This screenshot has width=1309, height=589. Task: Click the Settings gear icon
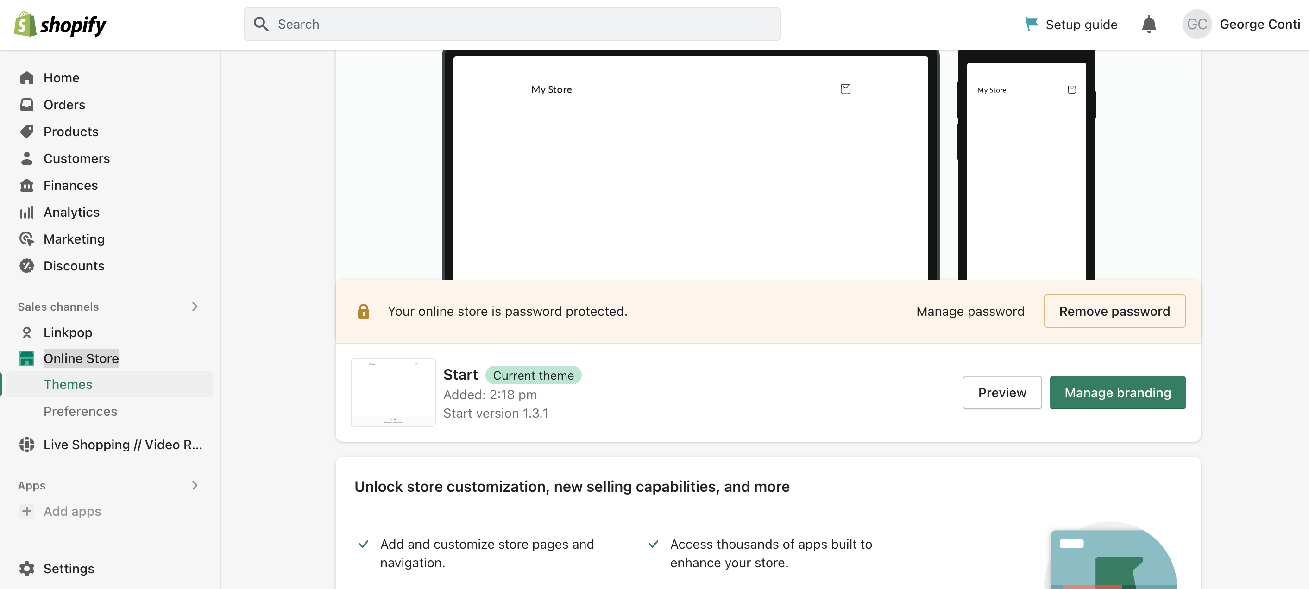tap(26, 568)
